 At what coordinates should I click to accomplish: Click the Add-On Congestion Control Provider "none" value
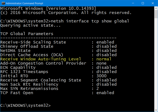pos(101,63)
